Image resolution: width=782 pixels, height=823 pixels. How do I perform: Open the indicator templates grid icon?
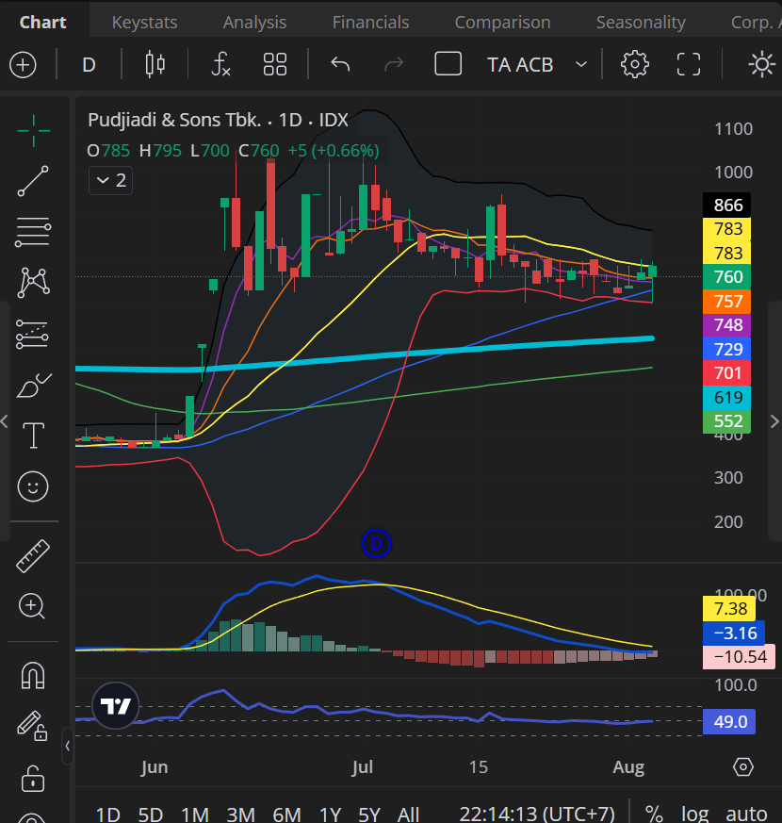pyautogui.click(x=275, y=65)
